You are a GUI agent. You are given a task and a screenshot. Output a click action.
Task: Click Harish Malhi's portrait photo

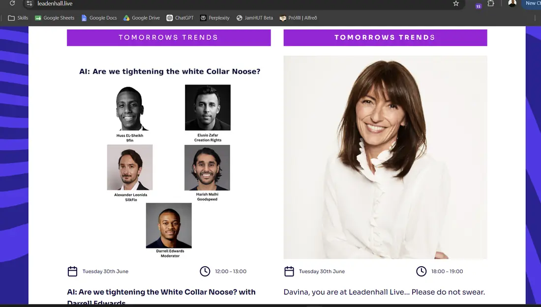tap(207, 167)
